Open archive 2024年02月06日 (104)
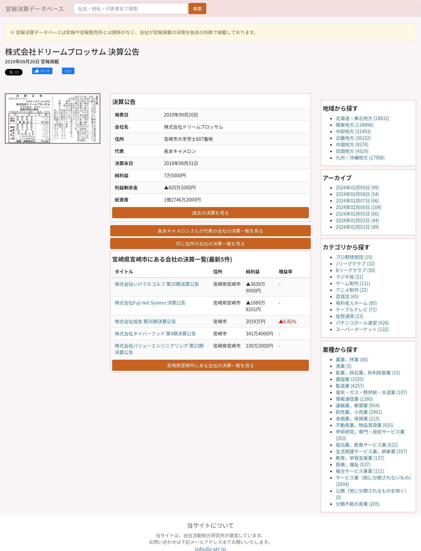Image resolution: width=421 pixels, height=551 pixels. click(358, 207)
